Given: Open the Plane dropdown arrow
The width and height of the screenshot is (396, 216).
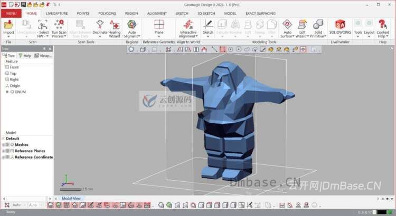Looking at the screenshot, I should (x=159, y=36).
